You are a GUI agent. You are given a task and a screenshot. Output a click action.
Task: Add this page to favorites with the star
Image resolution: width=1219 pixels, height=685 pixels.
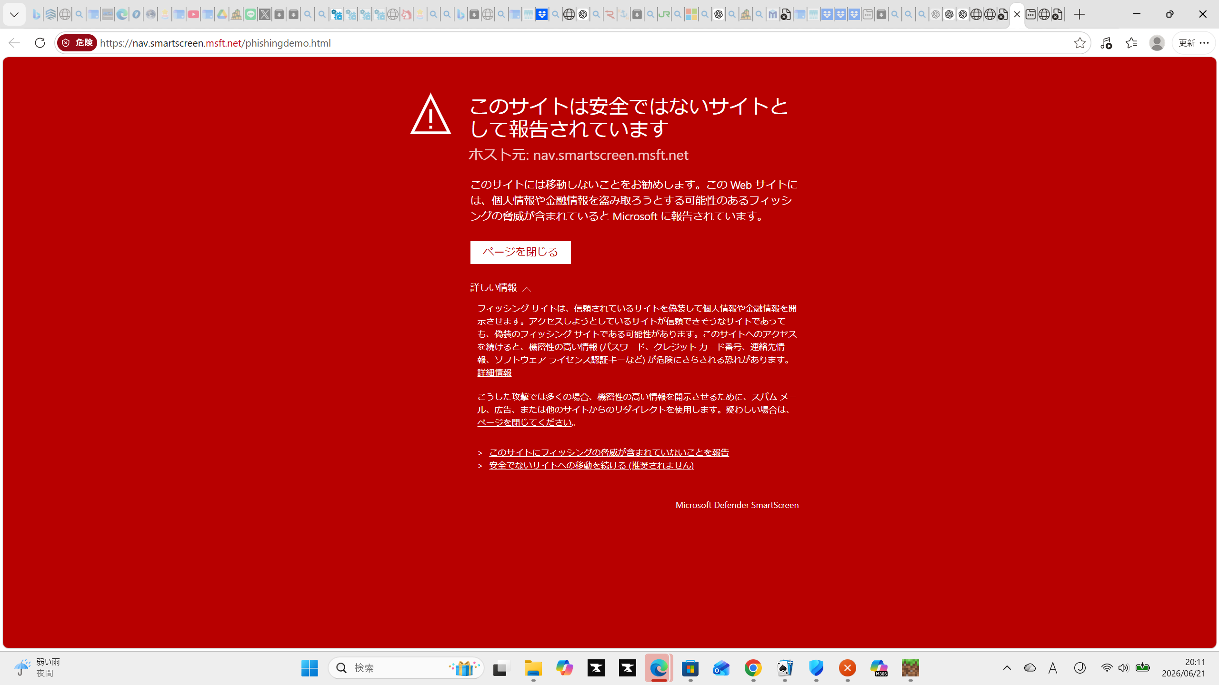click(x=1079, y=43)
